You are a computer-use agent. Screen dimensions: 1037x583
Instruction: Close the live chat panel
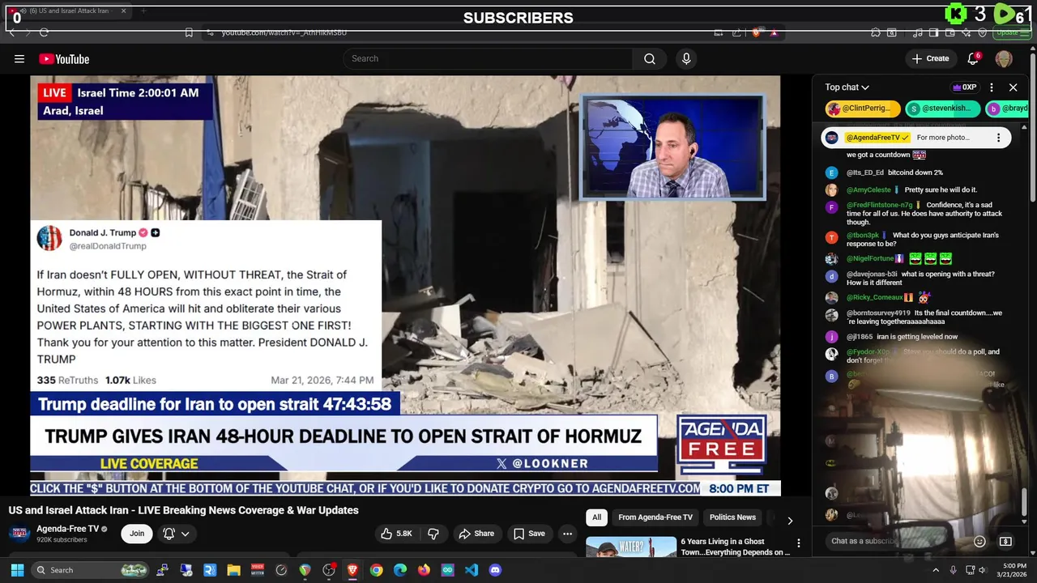point(1013,87)
